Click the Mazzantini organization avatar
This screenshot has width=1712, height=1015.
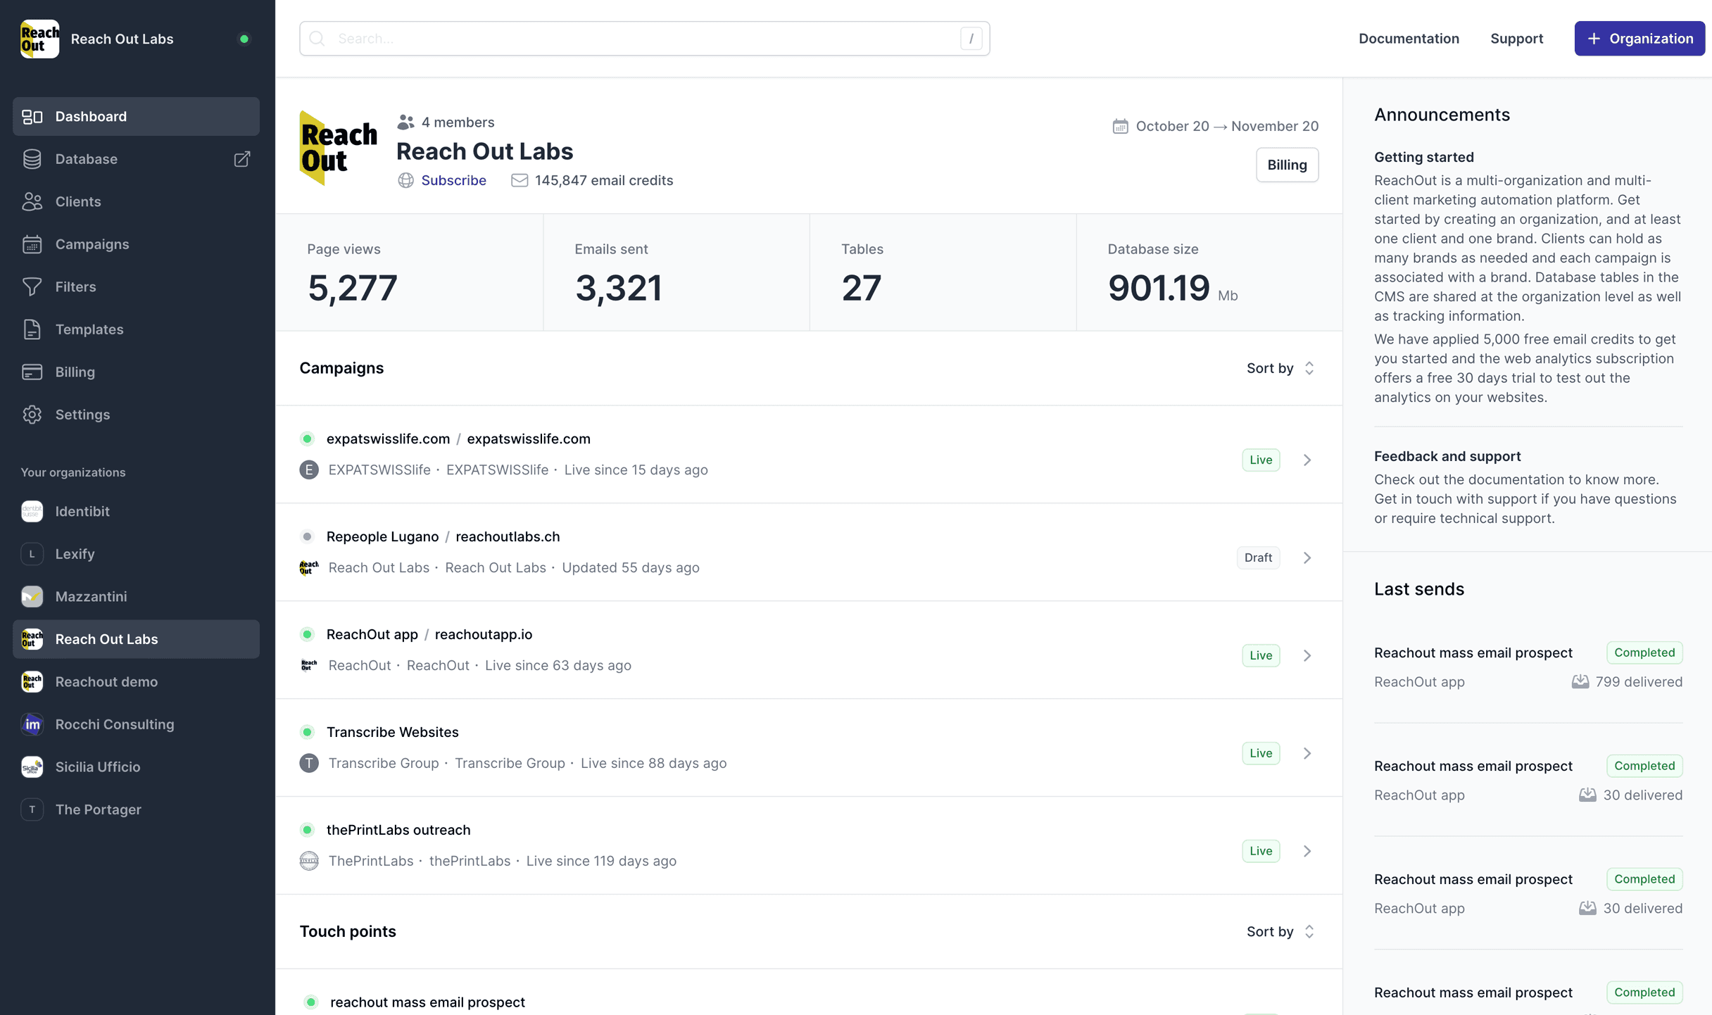pos(32,596)
